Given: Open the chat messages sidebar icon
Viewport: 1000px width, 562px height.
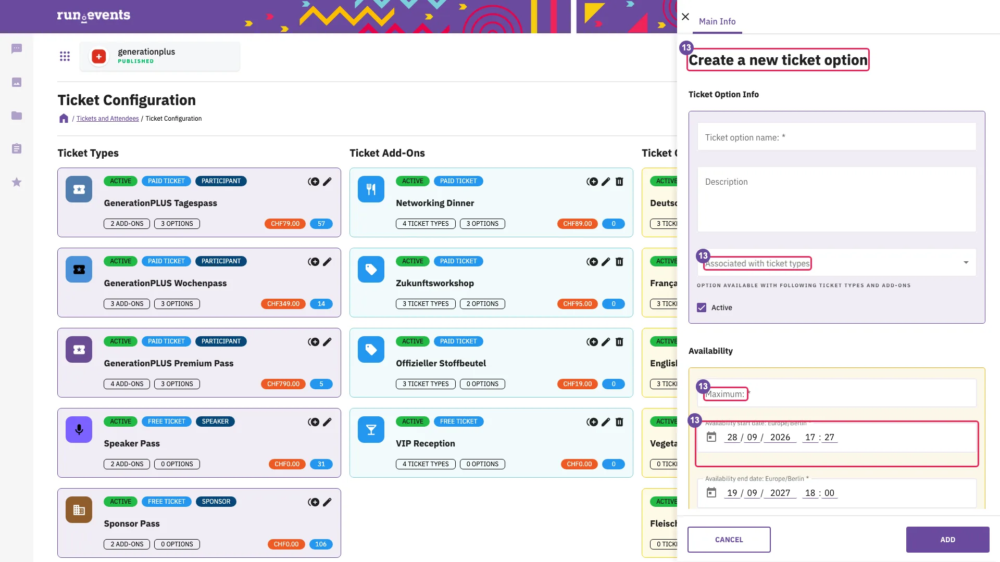Looking at the screenshot, I should [17, 49].
